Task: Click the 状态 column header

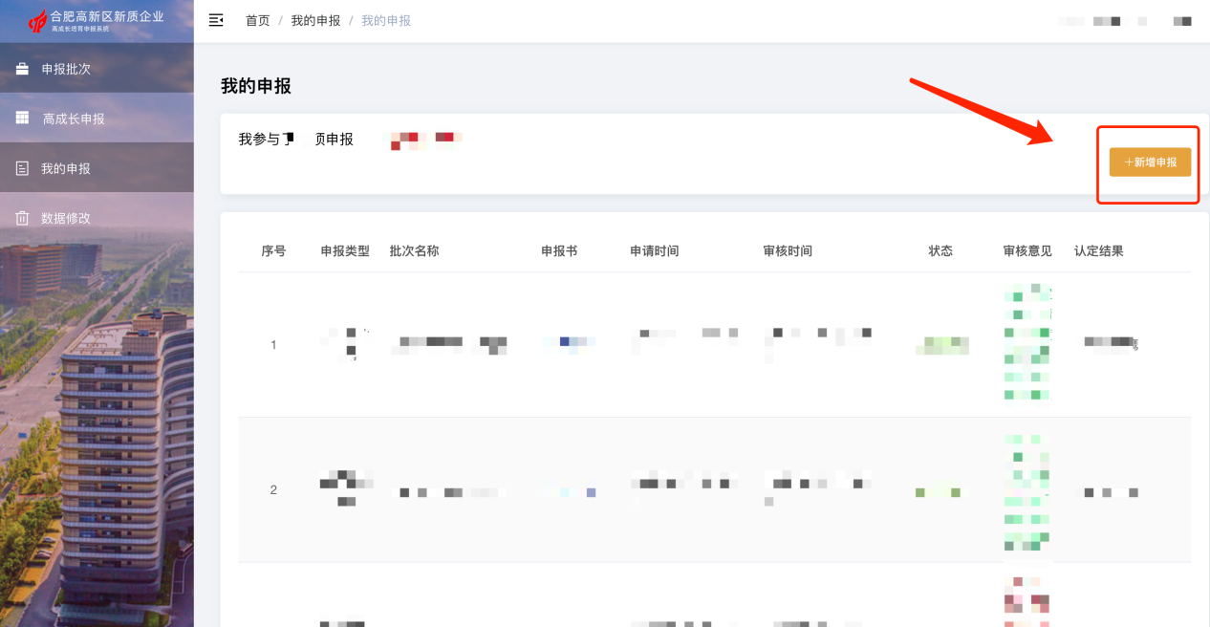Action: (940, 250)
